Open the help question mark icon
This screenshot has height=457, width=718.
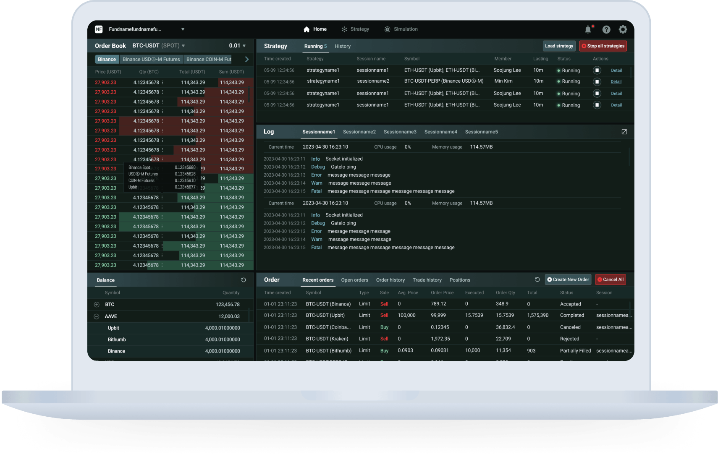coord(606,29)
